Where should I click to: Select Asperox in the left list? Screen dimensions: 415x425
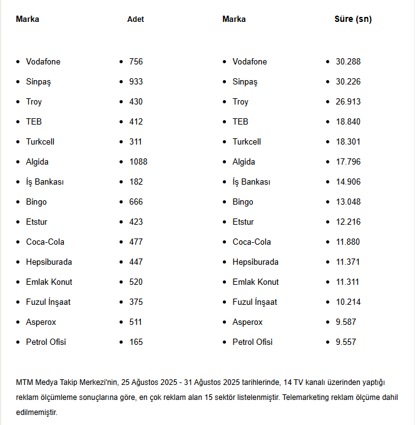point(41,322)
